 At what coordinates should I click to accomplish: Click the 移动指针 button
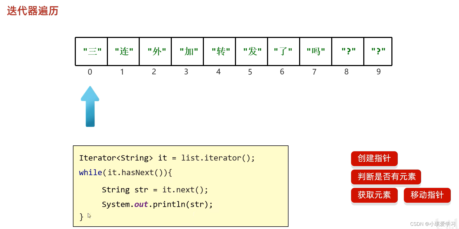(x=427, y=195)
